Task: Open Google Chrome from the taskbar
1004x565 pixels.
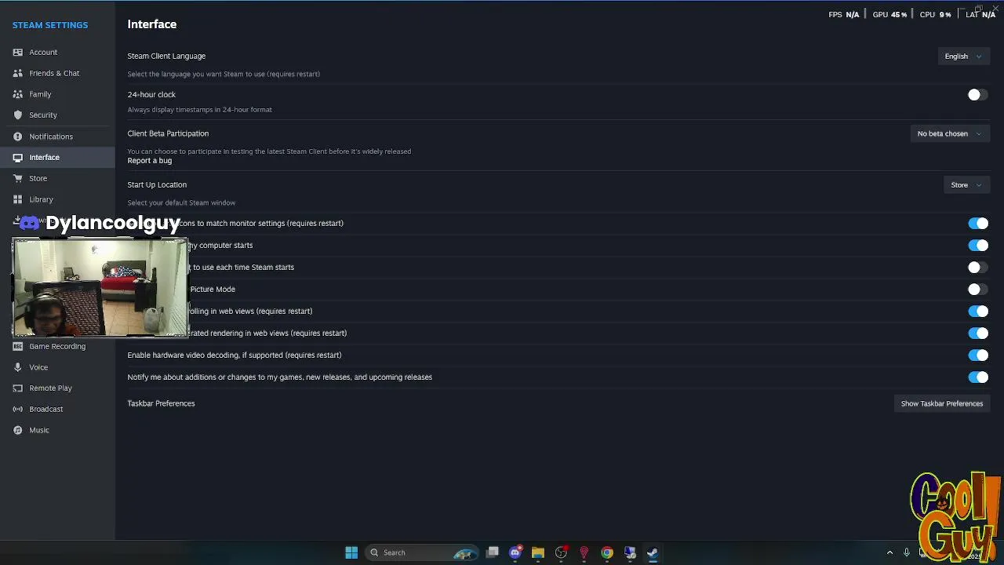Action: coord(607,552)
